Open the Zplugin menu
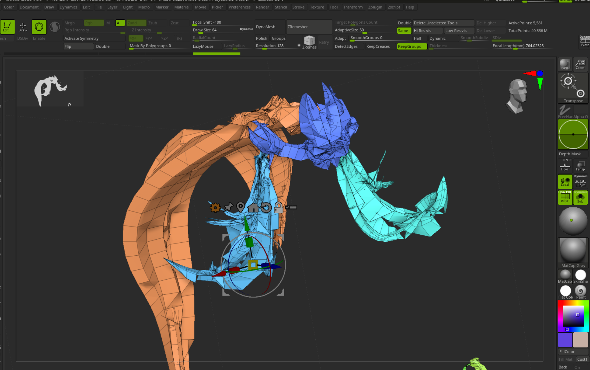590x370 pixels. click(375, 7)
